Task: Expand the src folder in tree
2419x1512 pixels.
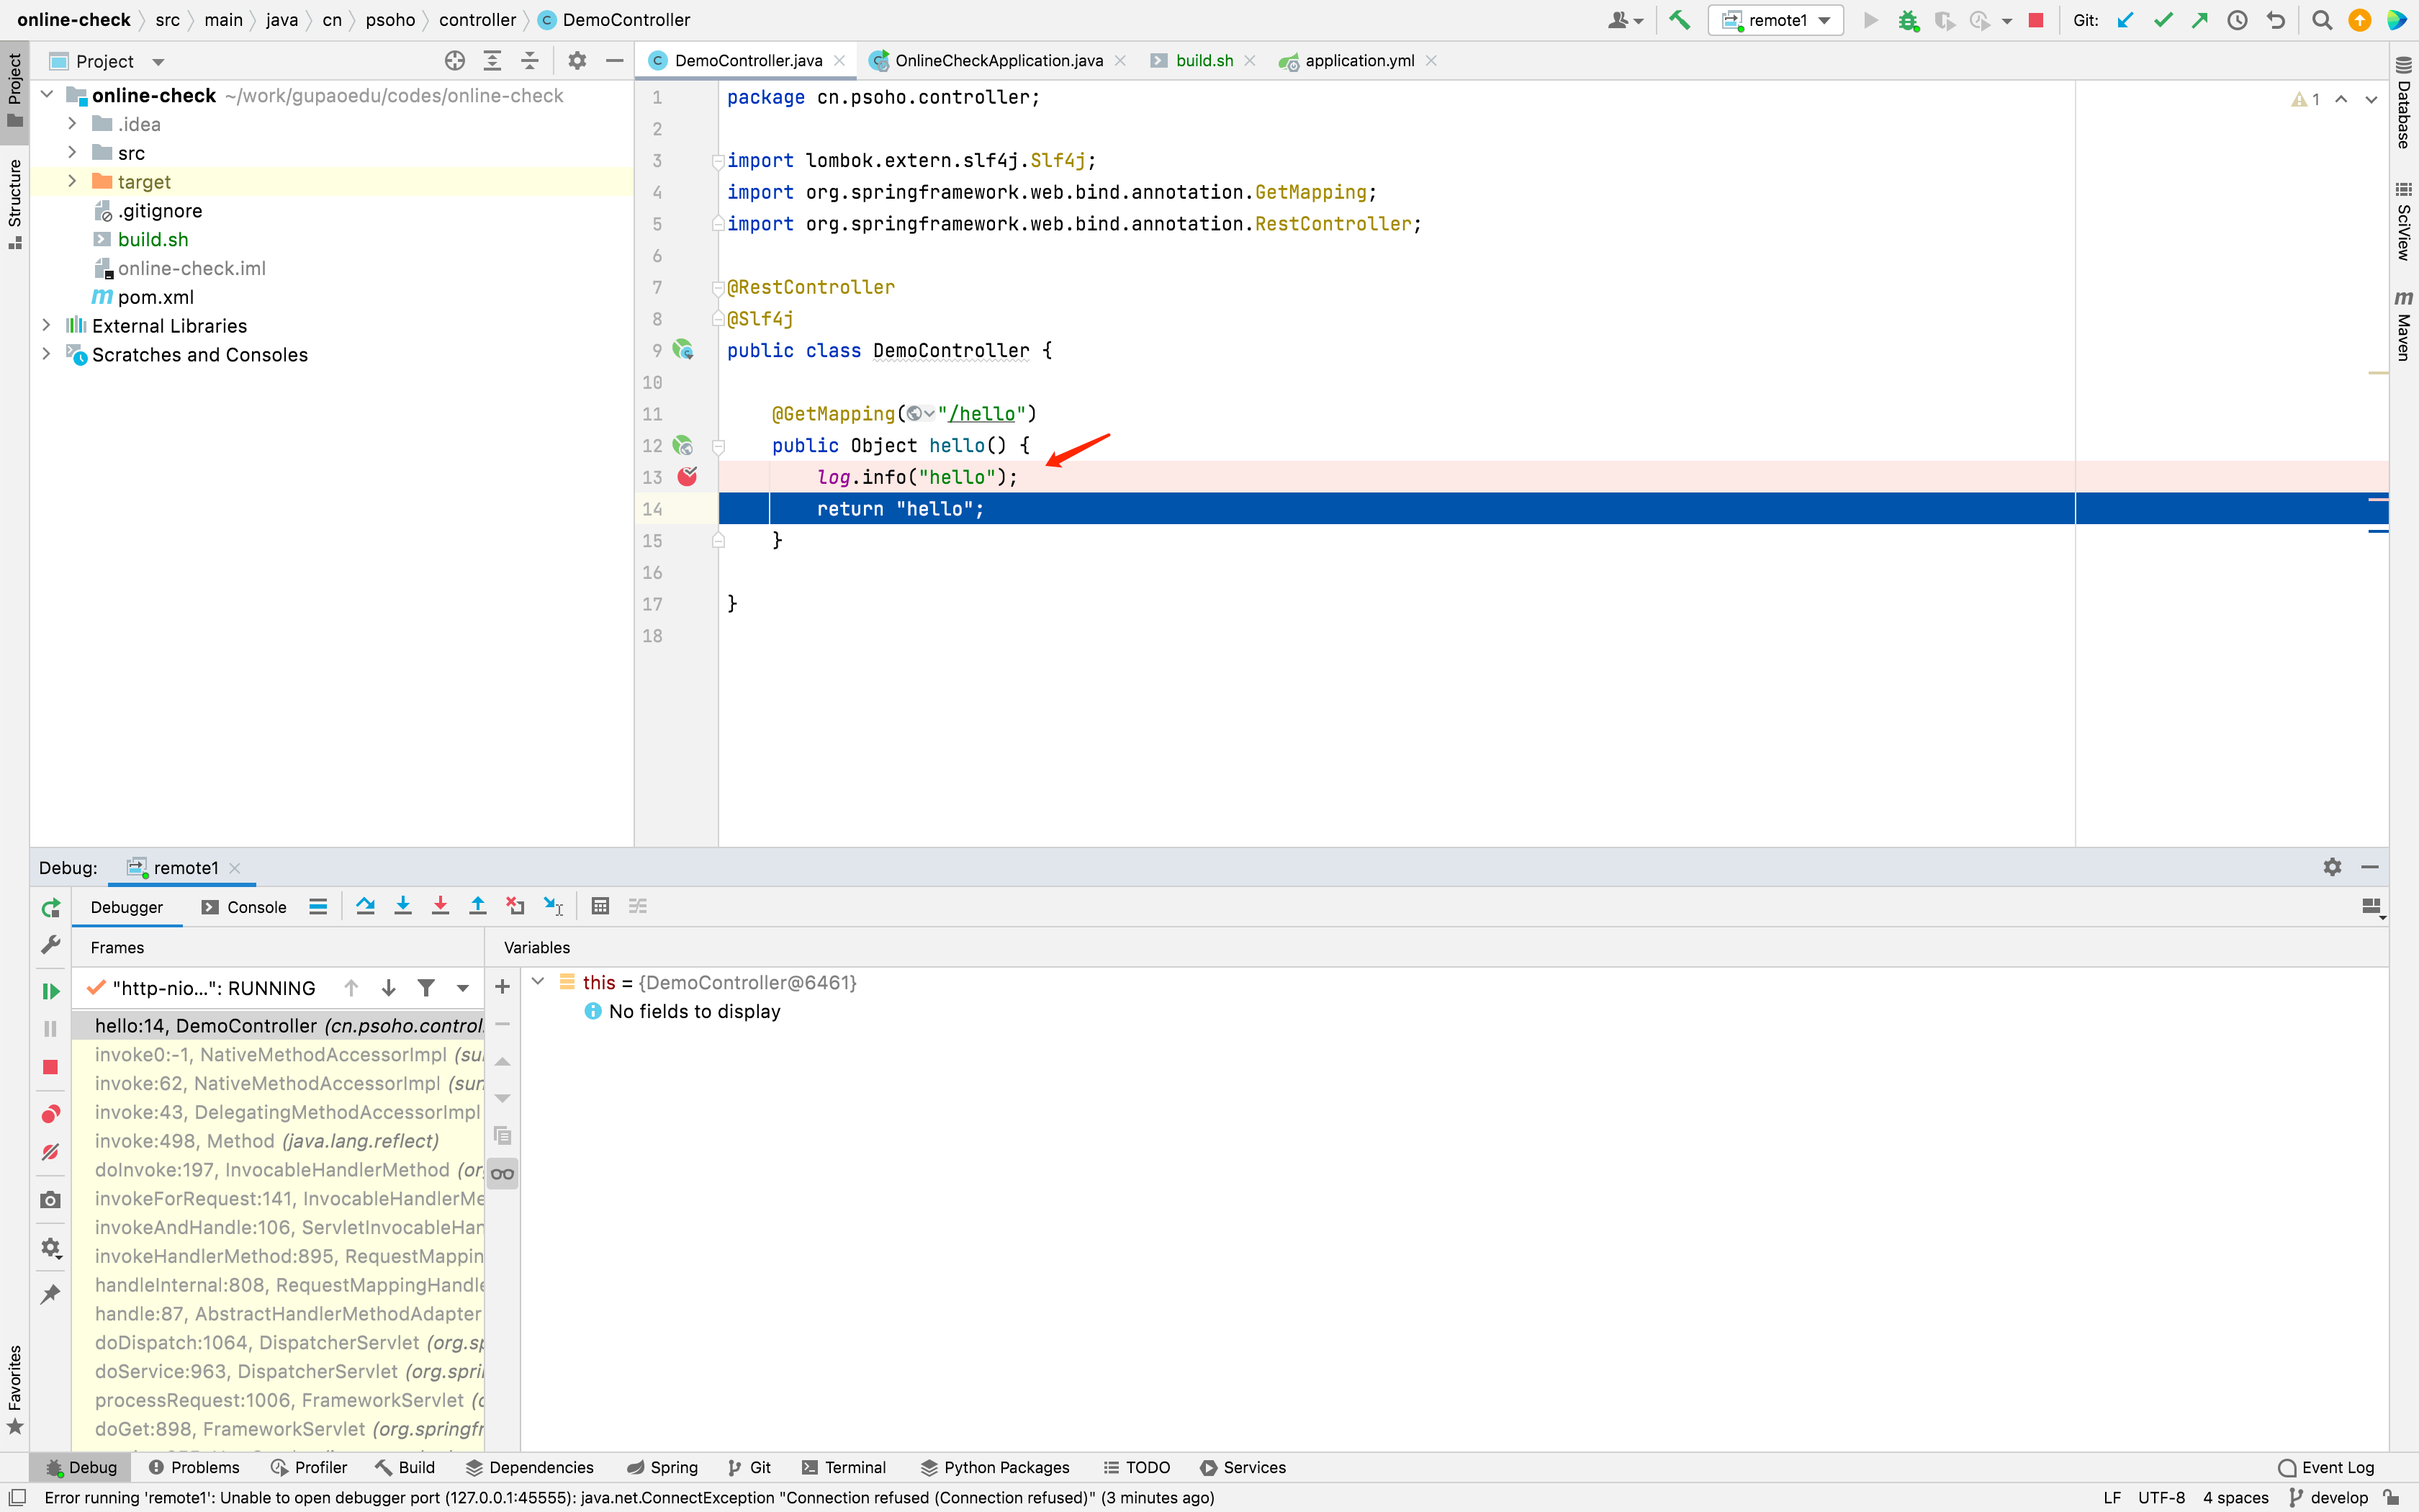Action: [x=72, y=153]
